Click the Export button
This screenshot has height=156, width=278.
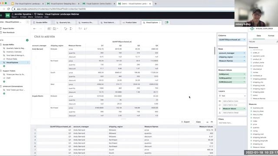(185, 122)
